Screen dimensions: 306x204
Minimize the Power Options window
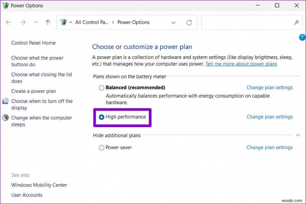pyautogui.click(x=257, y=5)
